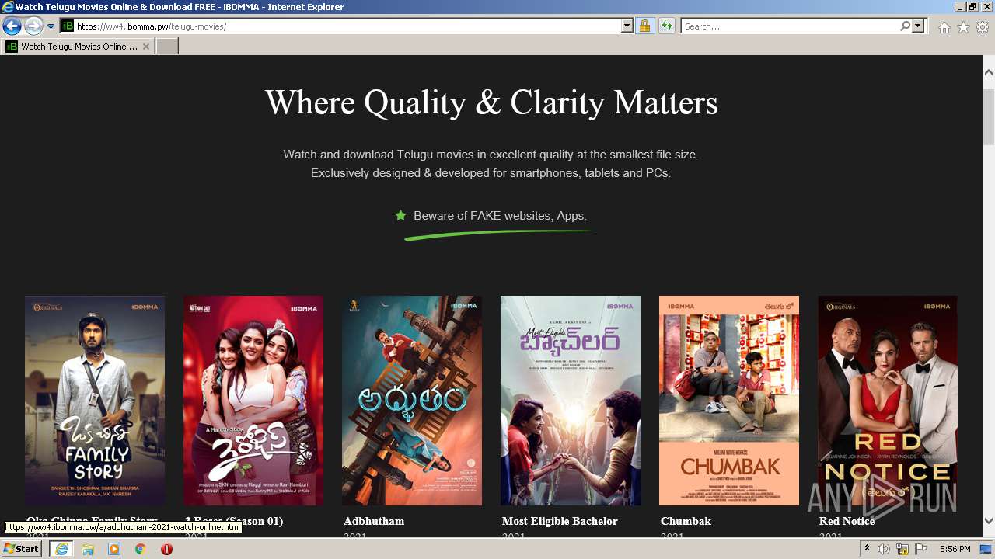The height and width of the screenshot is (559, 995).
Task: Click the Action Center flag icon
Action: (920, 549)
